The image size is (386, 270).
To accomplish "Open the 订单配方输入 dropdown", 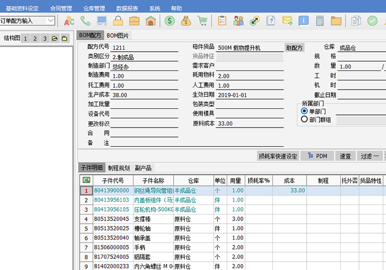I will tap(51, 21).
